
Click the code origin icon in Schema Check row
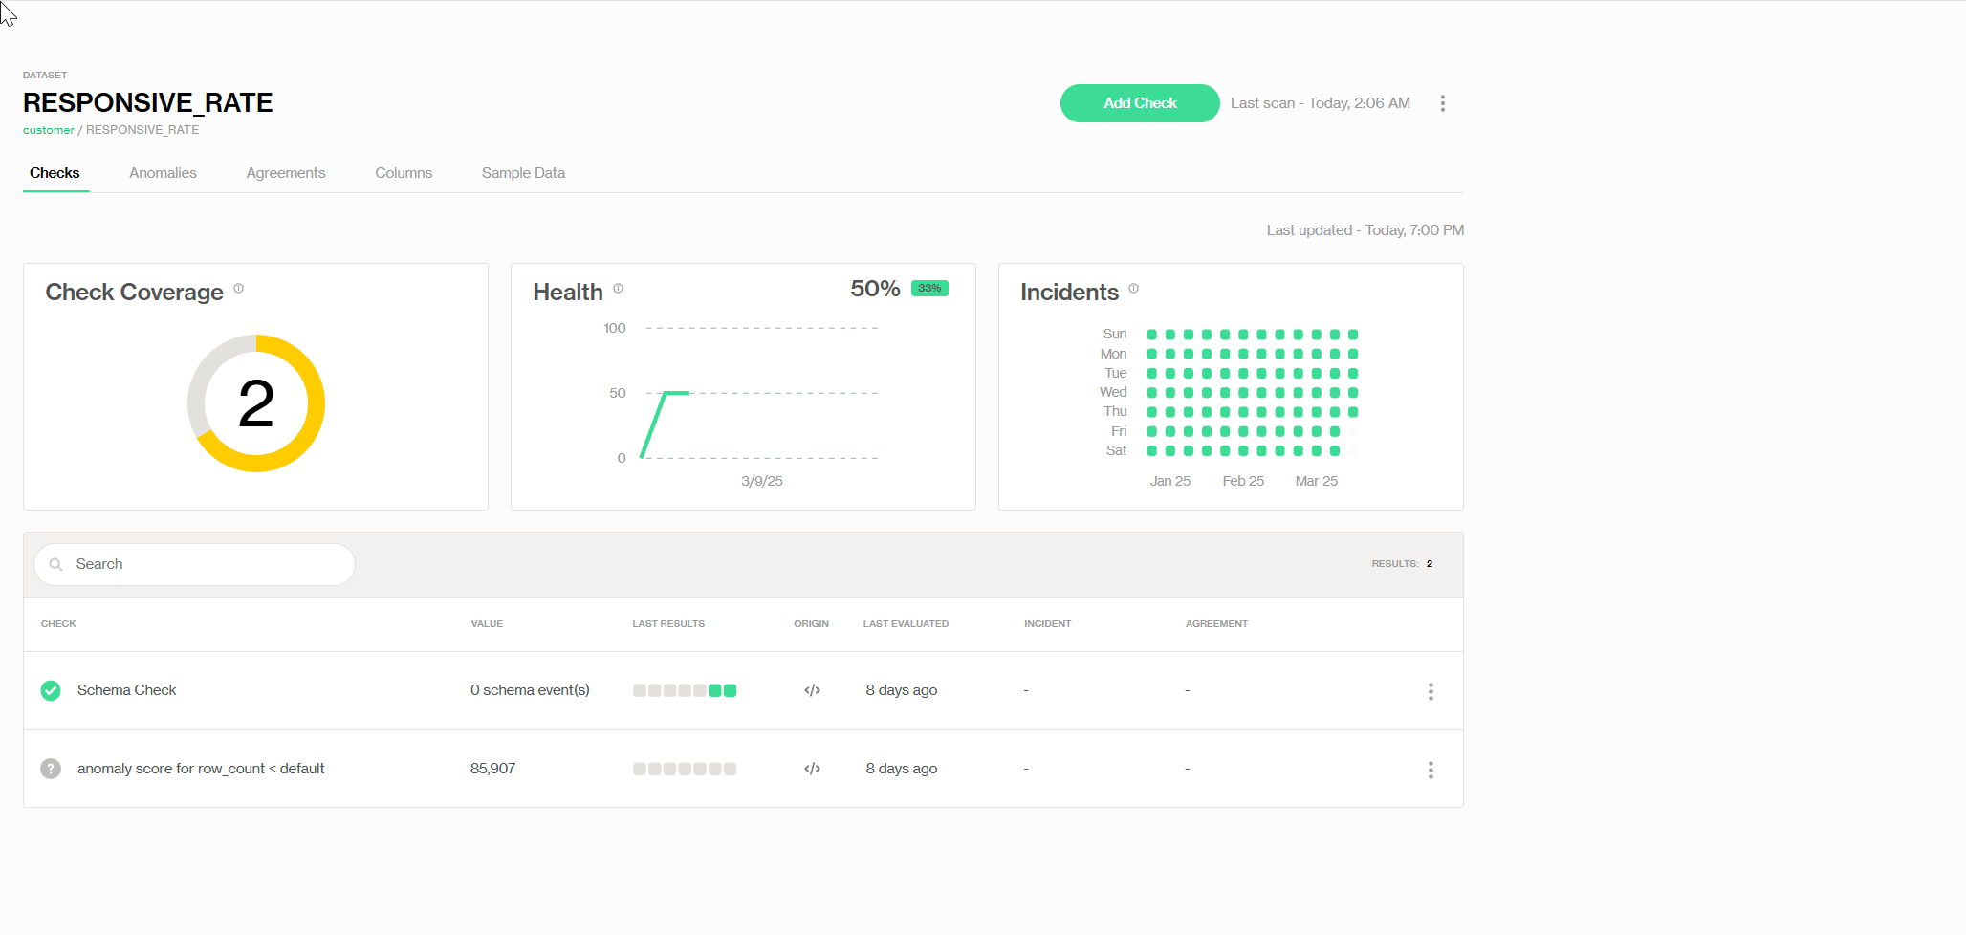point(812,690)
